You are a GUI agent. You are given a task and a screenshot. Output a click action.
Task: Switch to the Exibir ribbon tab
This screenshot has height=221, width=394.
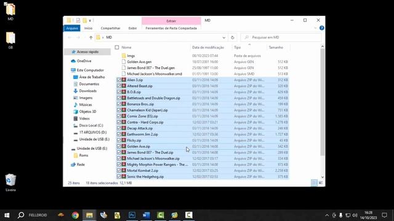point(132,28)
